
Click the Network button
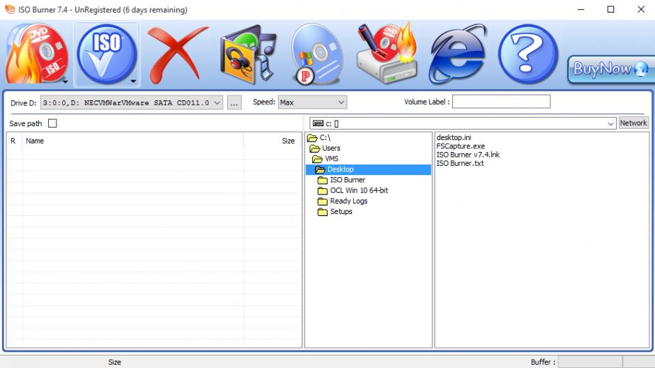(x=633, y=123)
